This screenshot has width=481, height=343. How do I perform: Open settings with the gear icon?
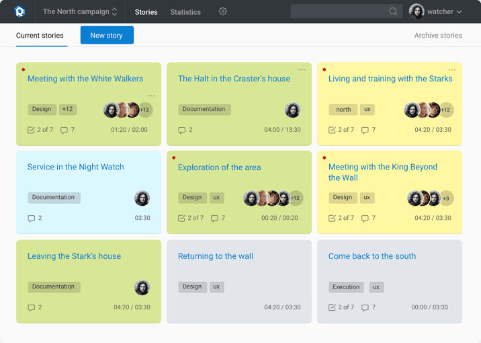coord(223,11)
